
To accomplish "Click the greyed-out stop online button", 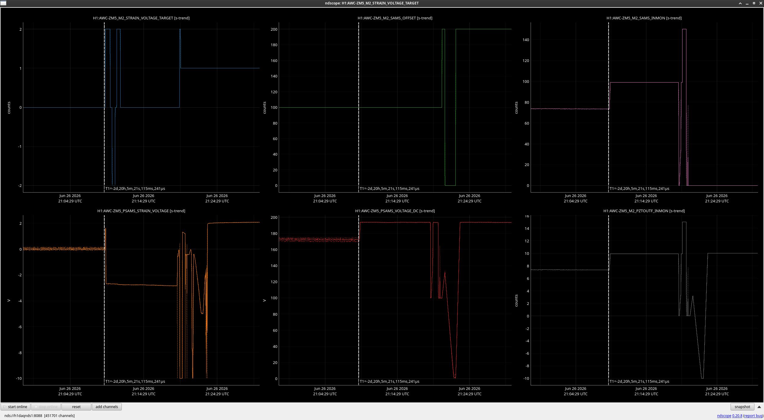I will (x=46, y=407).
